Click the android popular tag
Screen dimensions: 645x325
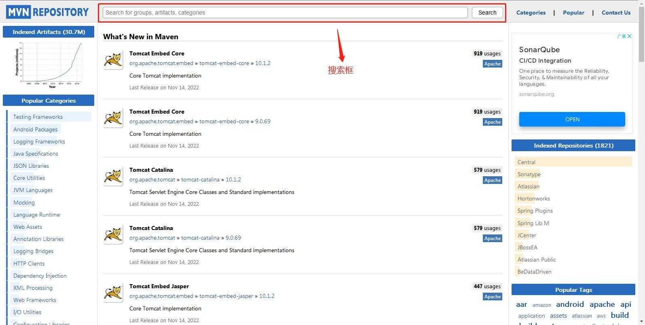[x=570, y=304]
